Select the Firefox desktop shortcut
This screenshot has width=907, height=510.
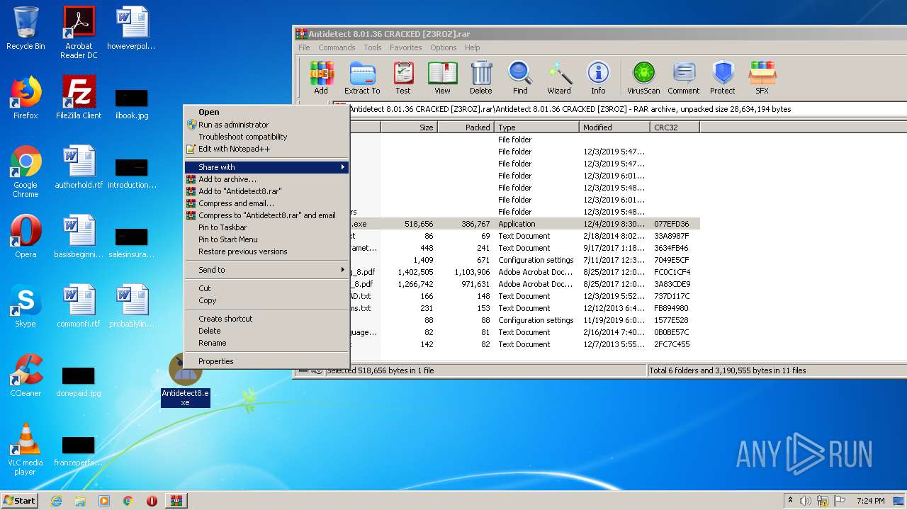pos(26,98)
